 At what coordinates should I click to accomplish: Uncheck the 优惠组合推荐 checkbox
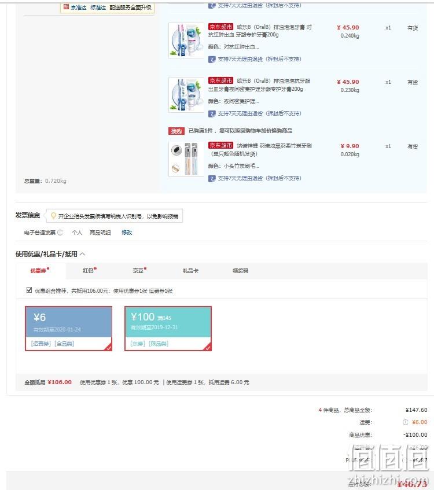(29, 290)
